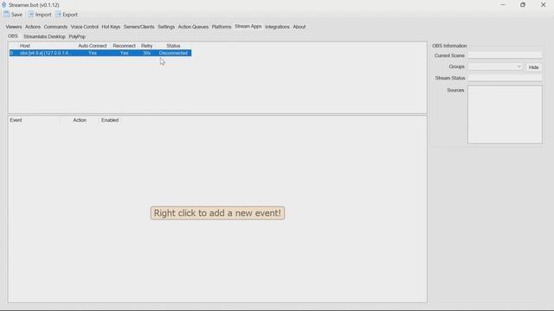Click the Enabled column header
The height and width of the screenshot is (311, 554).
pos(110,120)
